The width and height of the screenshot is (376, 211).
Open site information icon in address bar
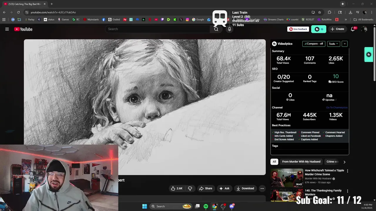coord(27,12)
